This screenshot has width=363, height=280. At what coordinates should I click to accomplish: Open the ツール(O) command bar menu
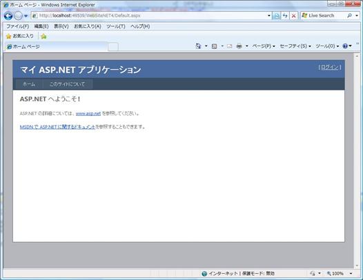point(327,46)
